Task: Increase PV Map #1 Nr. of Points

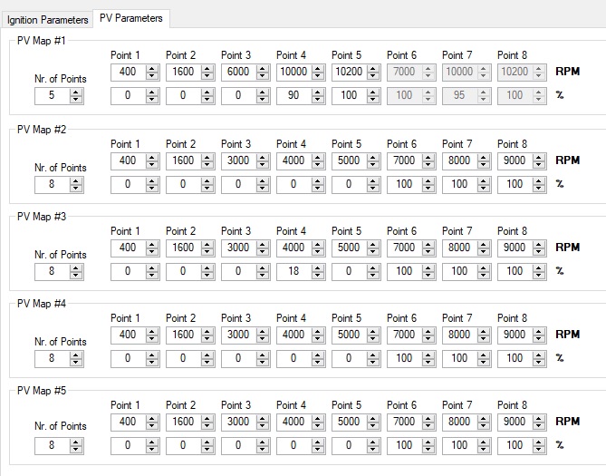Action: click(76, 92)
